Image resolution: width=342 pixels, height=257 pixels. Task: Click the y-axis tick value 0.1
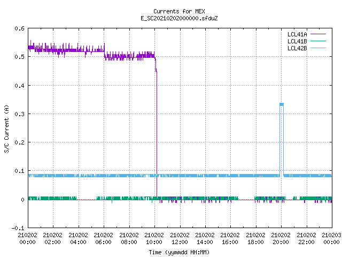(x=19, y=171)
